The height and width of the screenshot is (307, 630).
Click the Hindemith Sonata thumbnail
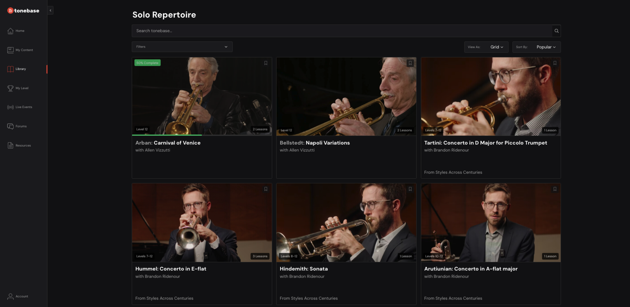(x=346, y=222)
